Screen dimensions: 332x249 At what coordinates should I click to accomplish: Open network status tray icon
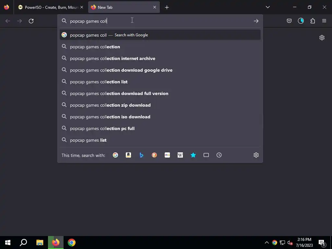pyautogui.click(x=282, y=243)
